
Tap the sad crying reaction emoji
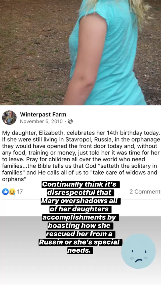[12, 192]
